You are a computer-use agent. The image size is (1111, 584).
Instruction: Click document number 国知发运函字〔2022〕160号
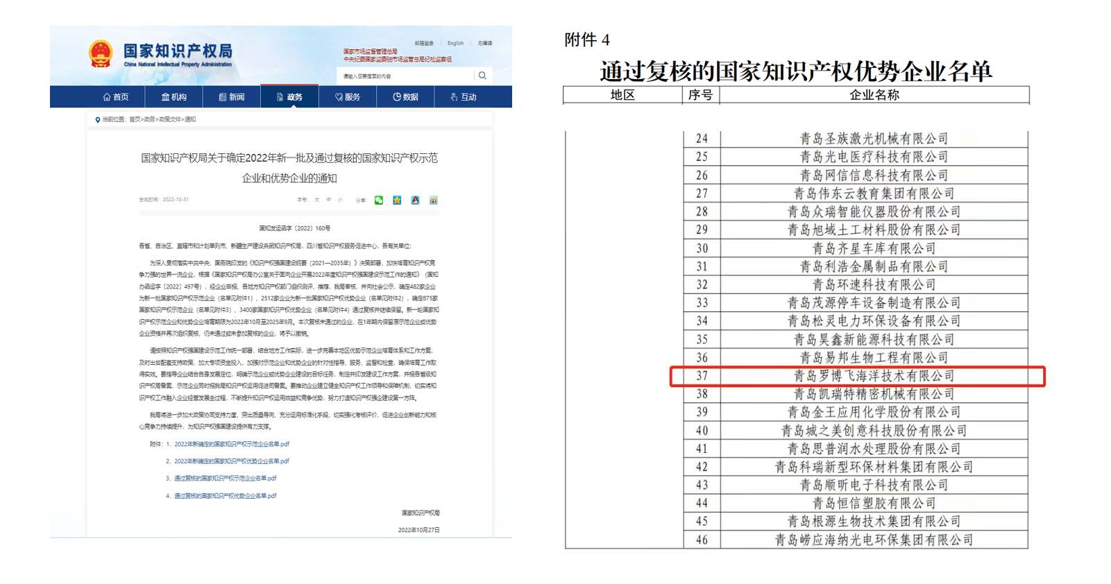pos(295,228)
